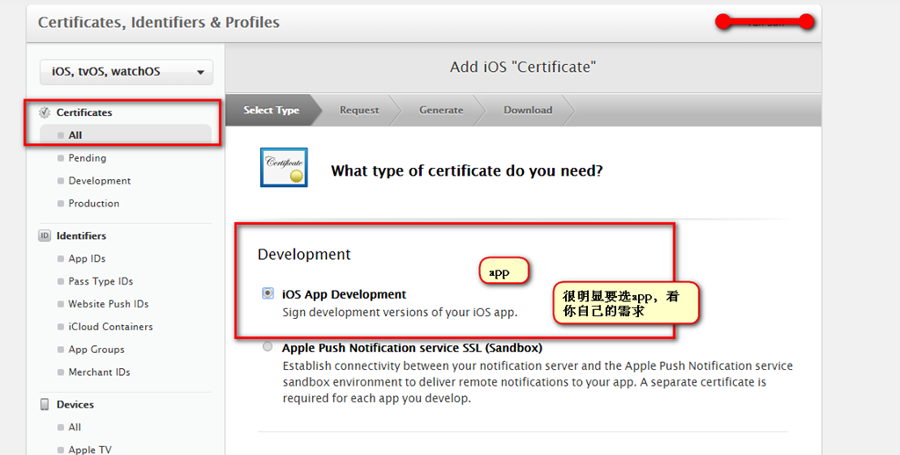Click the Identifiers section header
This screenshot has height=455, width=900.
click(81, 235)
